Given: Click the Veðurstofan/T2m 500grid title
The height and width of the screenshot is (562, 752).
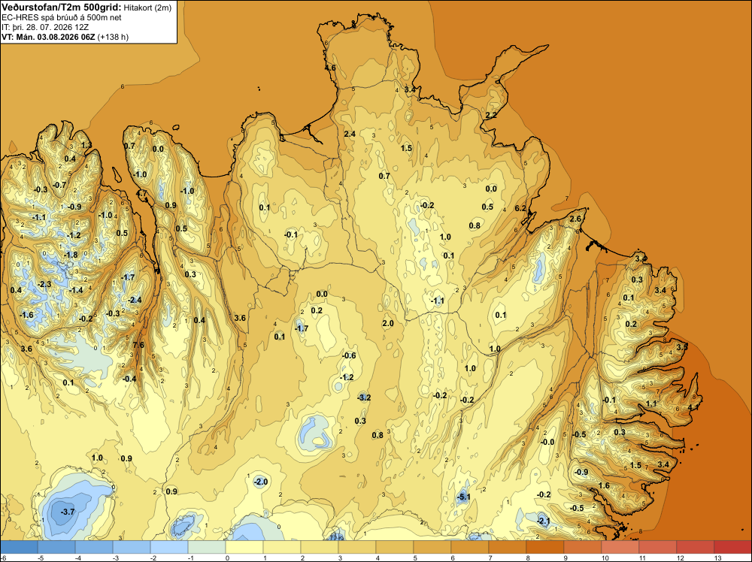Looking at the screenshot, I should pyautogui.click(x=62, y=8).
